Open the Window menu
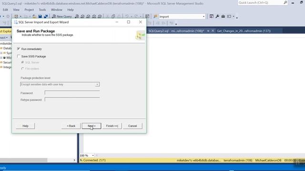 [57, 9]
